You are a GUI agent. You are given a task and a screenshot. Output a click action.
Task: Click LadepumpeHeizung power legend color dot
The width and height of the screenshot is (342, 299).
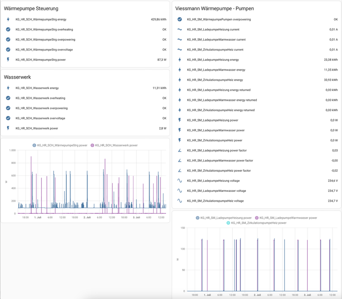[x=198, y=218]
